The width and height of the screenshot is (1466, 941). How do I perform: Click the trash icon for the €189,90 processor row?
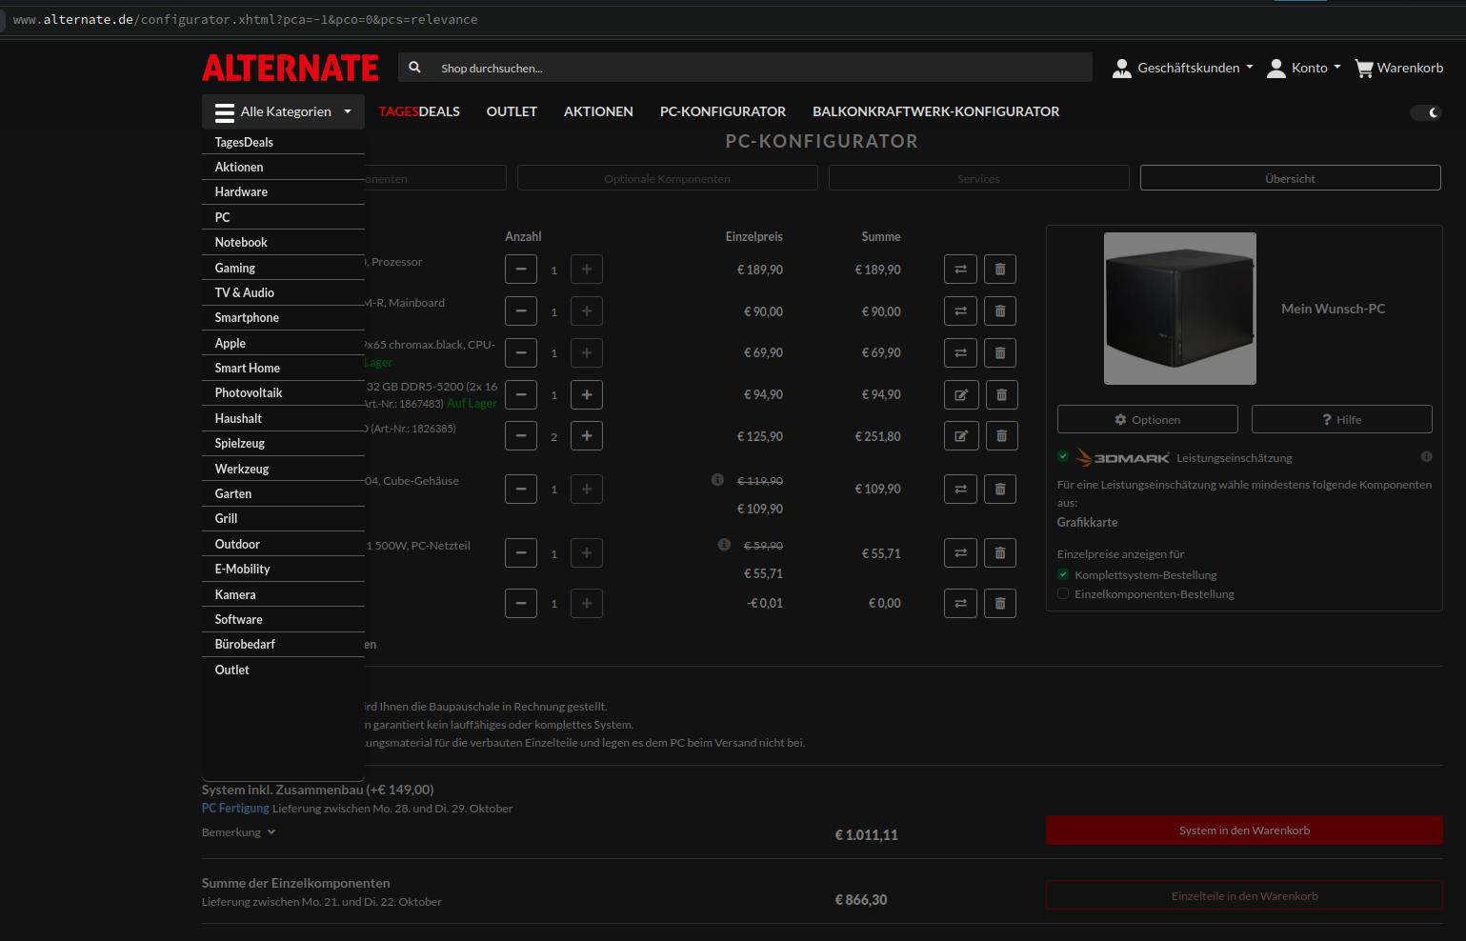click(x=999, y=270)
